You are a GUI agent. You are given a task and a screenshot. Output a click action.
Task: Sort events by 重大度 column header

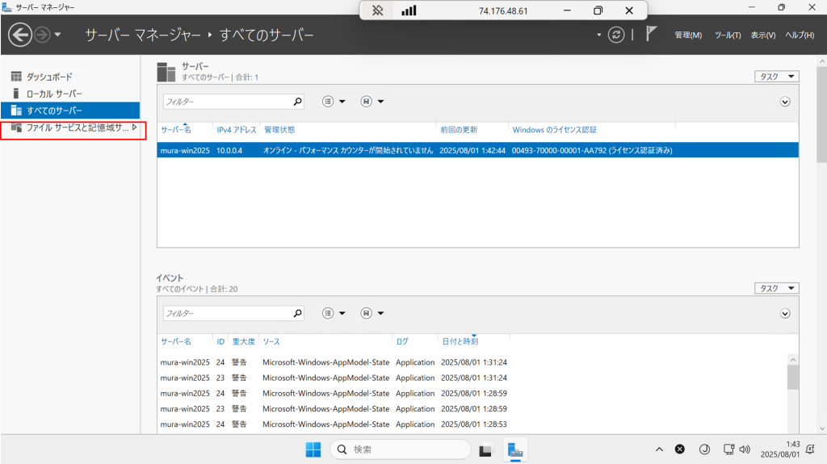coord(244,341)
